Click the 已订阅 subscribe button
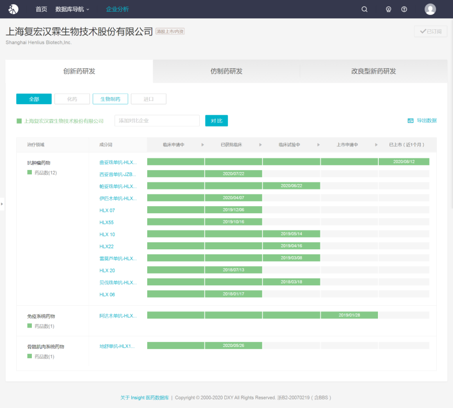Screen dimensions: 453x408 (430, 31)
